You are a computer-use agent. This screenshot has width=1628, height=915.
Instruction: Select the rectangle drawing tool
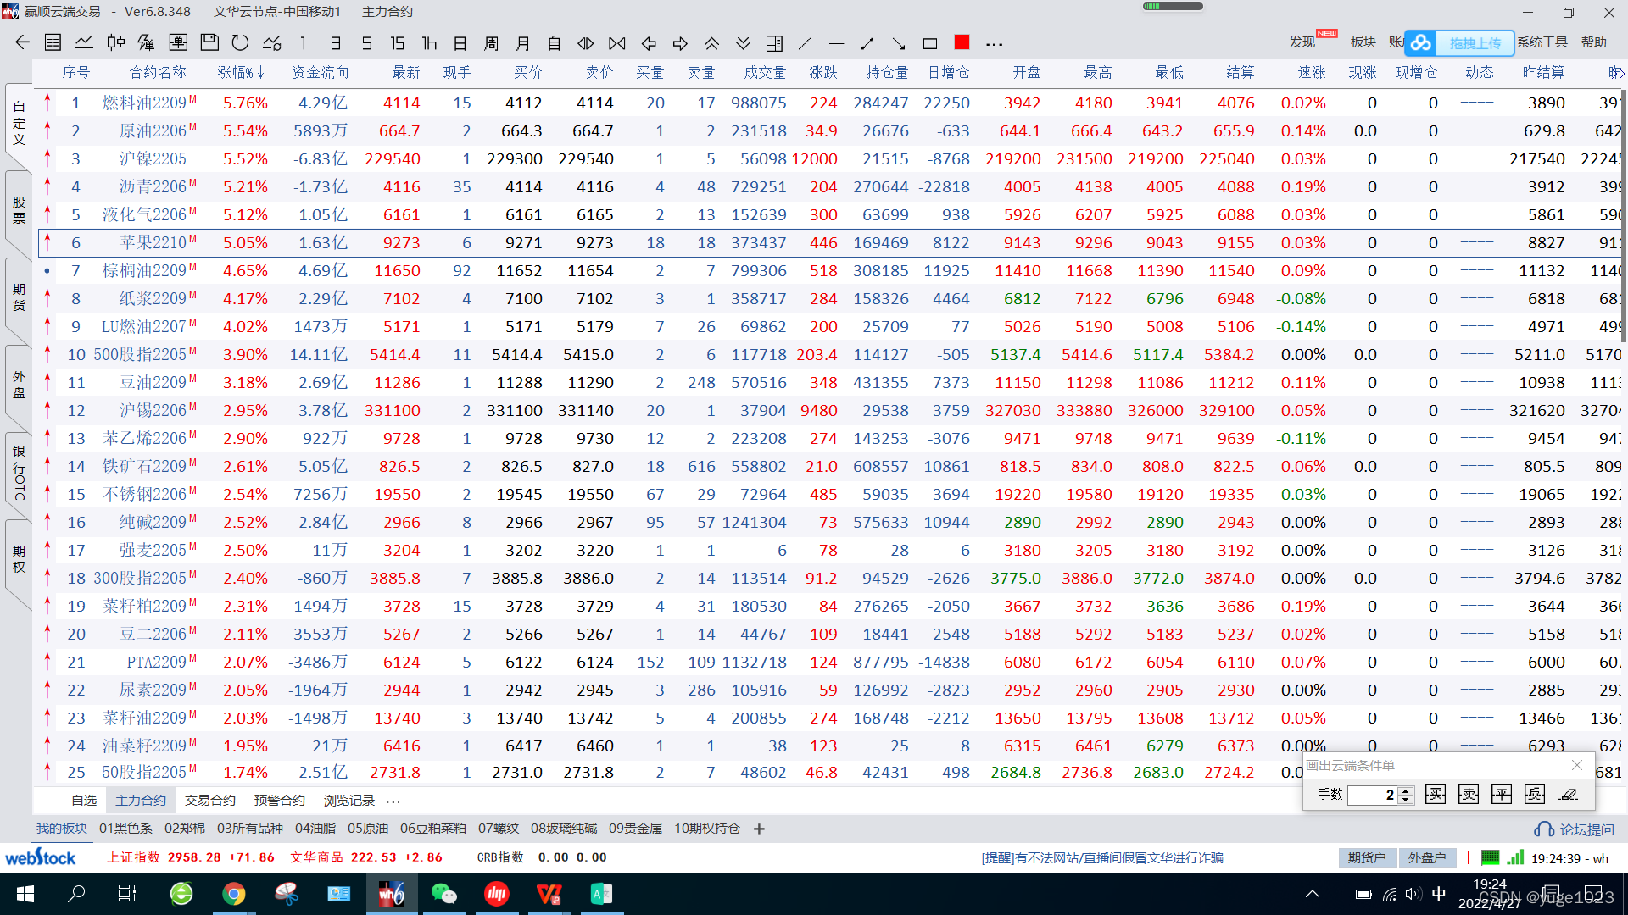(x=930, y=43)
